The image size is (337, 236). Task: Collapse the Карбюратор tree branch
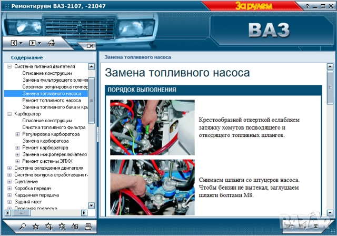click(9, 114)
